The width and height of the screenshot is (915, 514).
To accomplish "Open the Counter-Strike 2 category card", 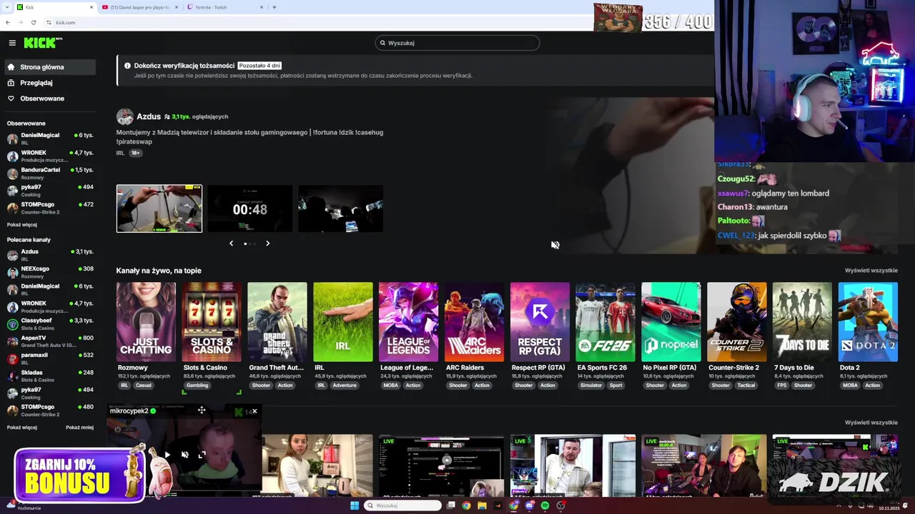I will (x=737, y=322).
